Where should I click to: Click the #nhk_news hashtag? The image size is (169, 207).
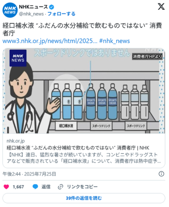(114, 41)
